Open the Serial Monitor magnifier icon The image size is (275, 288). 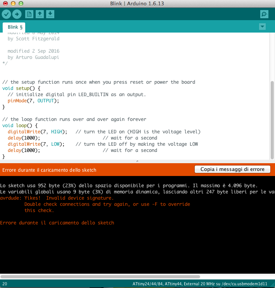coord(265,14)
